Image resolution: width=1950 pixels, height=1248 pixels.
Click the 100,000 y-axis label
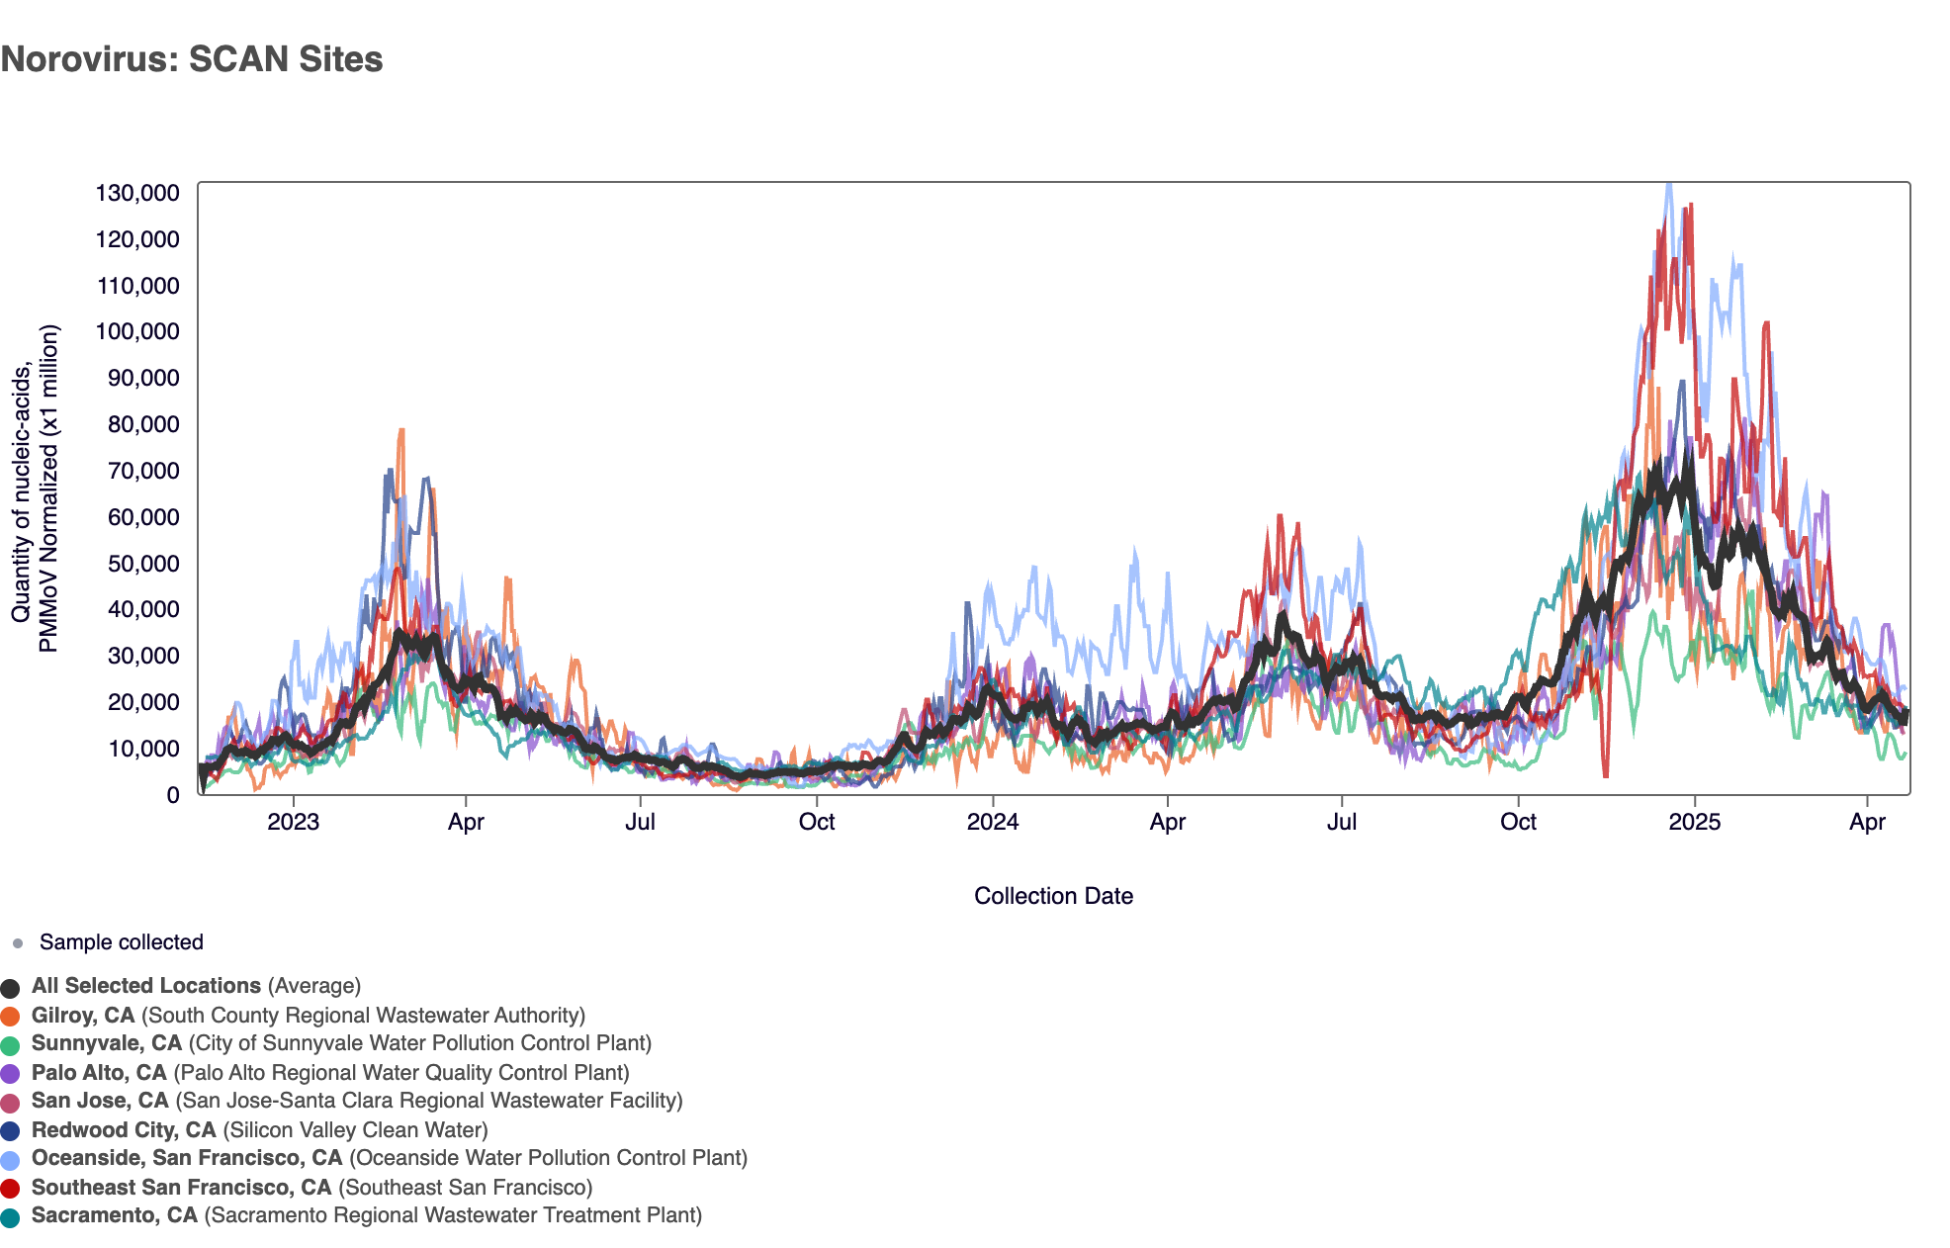137,331
